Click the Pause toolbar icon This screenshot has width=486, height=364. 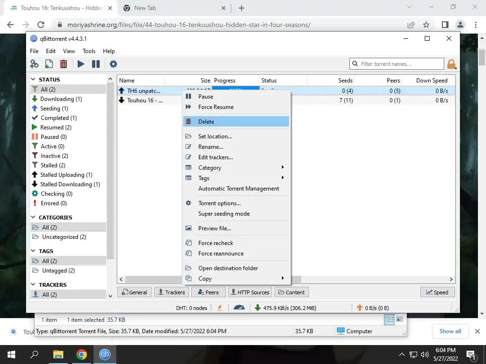(x=96, y=64)
